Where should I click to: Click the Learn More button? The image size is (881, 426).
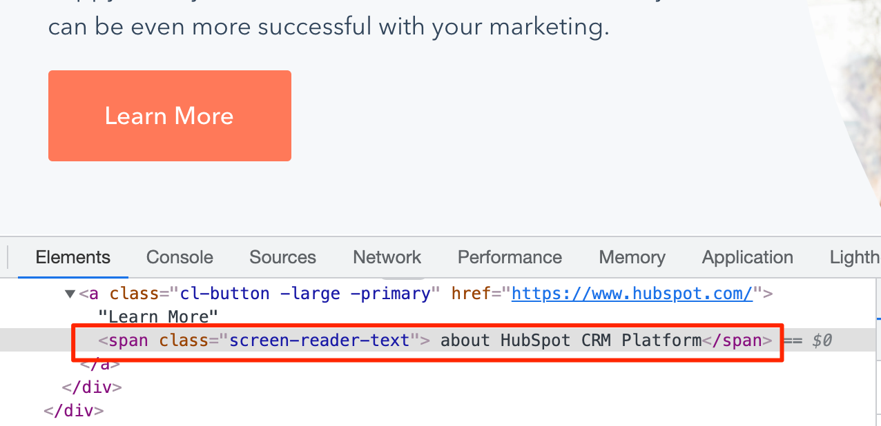coord(169,115)
